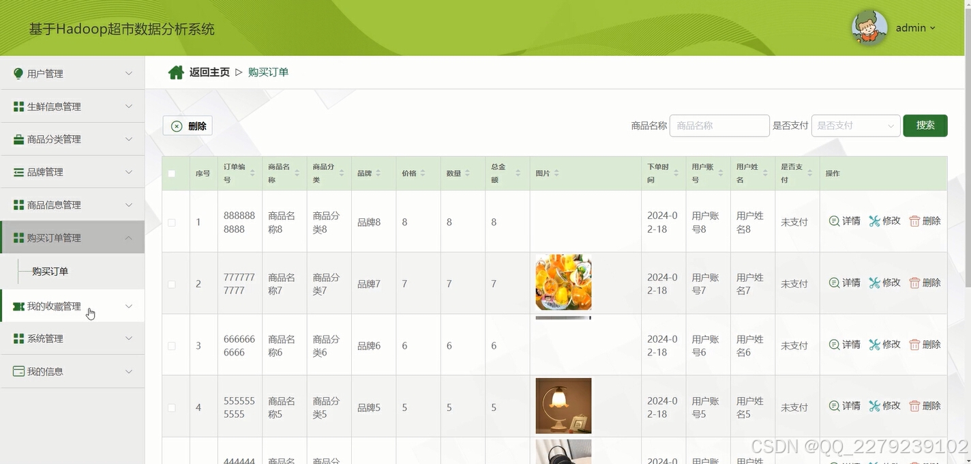
Task: Click the 购买订单 breadcrumb text
Action: pos(268,72)
